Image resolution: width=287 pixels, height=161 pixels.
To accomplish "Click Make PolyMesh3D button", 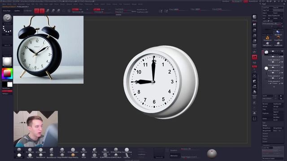I will [x=275, y=16].
